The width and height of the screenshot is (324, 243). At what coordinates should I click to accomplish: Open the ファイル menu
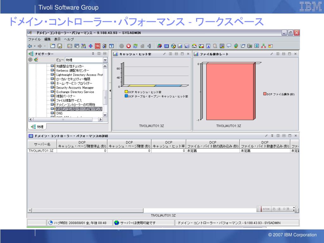click(34, 39)
